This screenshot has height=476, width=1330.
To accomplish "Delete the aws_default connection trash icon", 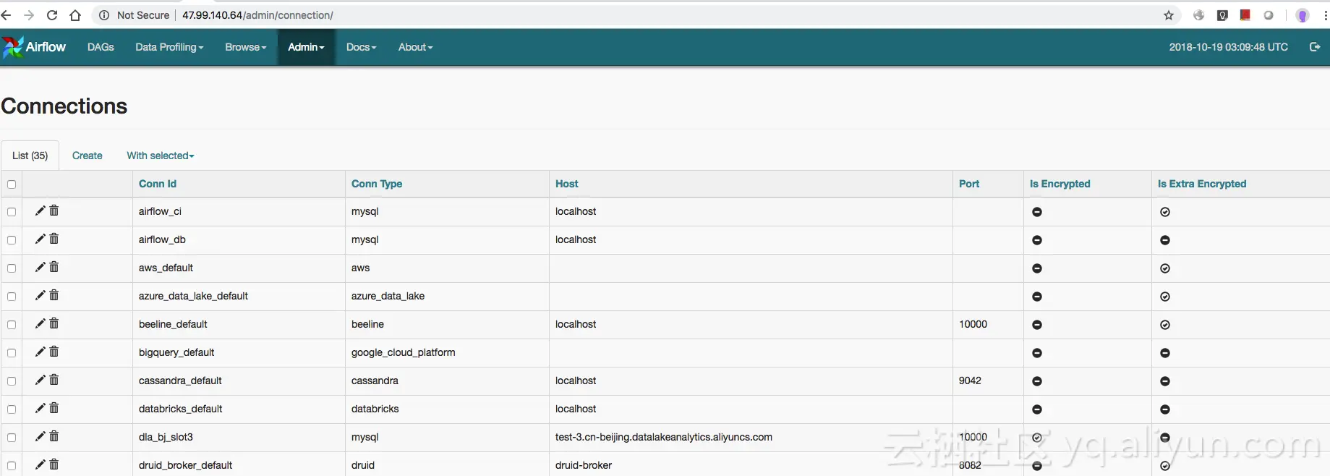I will 54,267.
